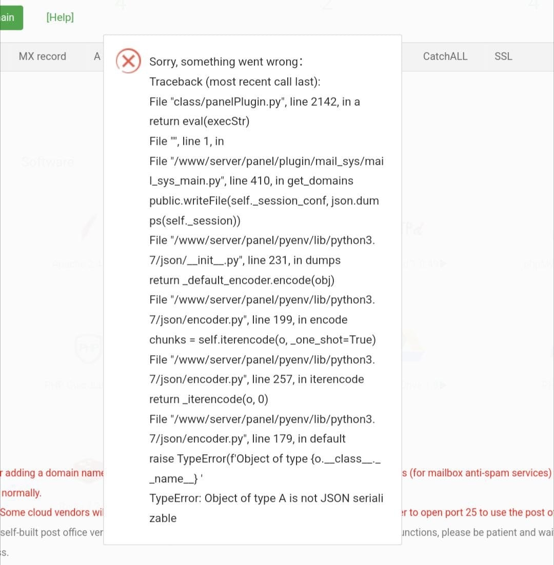The image size is (554, 565).
Task: Click the faded Apache feather icon
Action: 89,228
